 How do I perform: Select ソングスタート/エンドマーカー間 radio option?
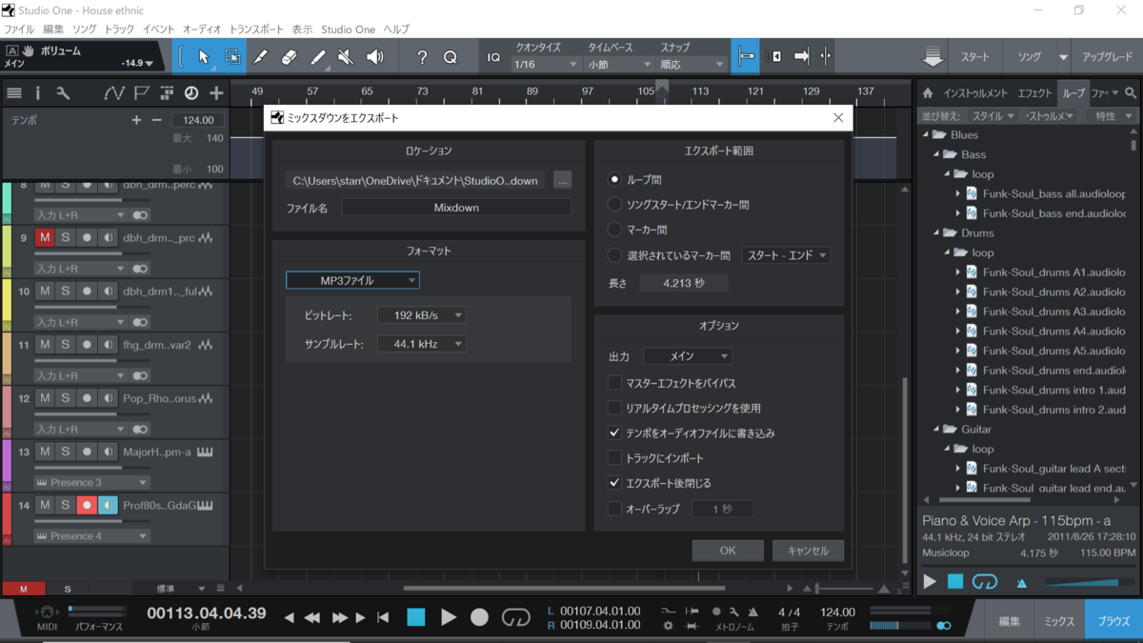click(x=614, y=204)
